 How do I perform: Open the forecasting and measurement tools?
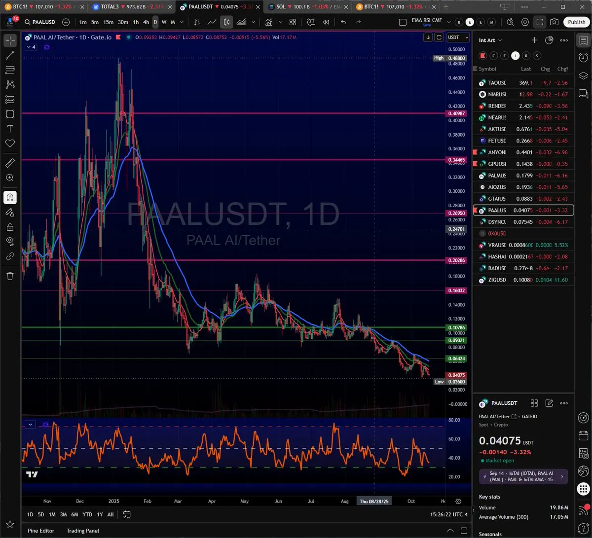(10, 99)
